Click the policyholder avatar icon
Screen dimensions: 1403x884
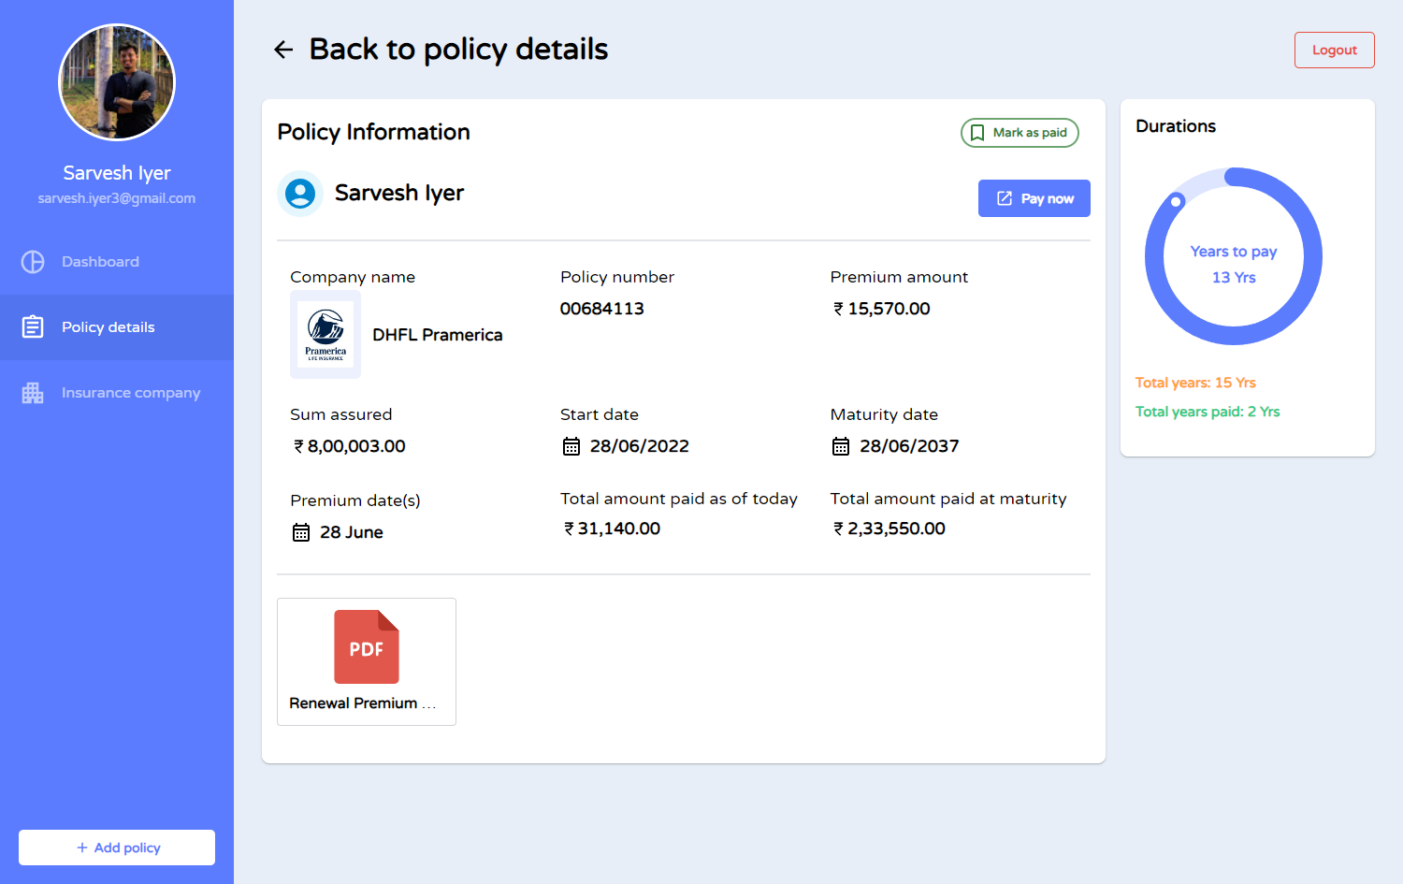(300, 194)
